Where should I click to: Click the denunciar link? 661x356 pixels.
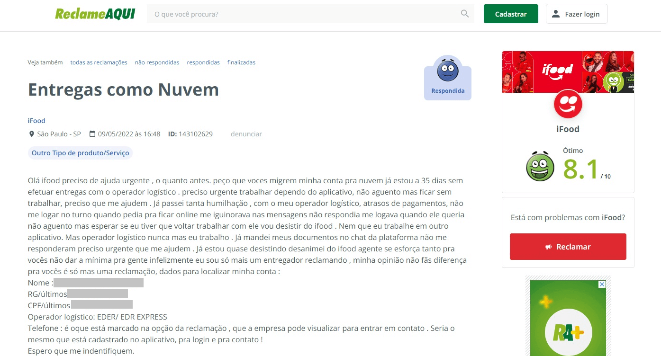246,134
